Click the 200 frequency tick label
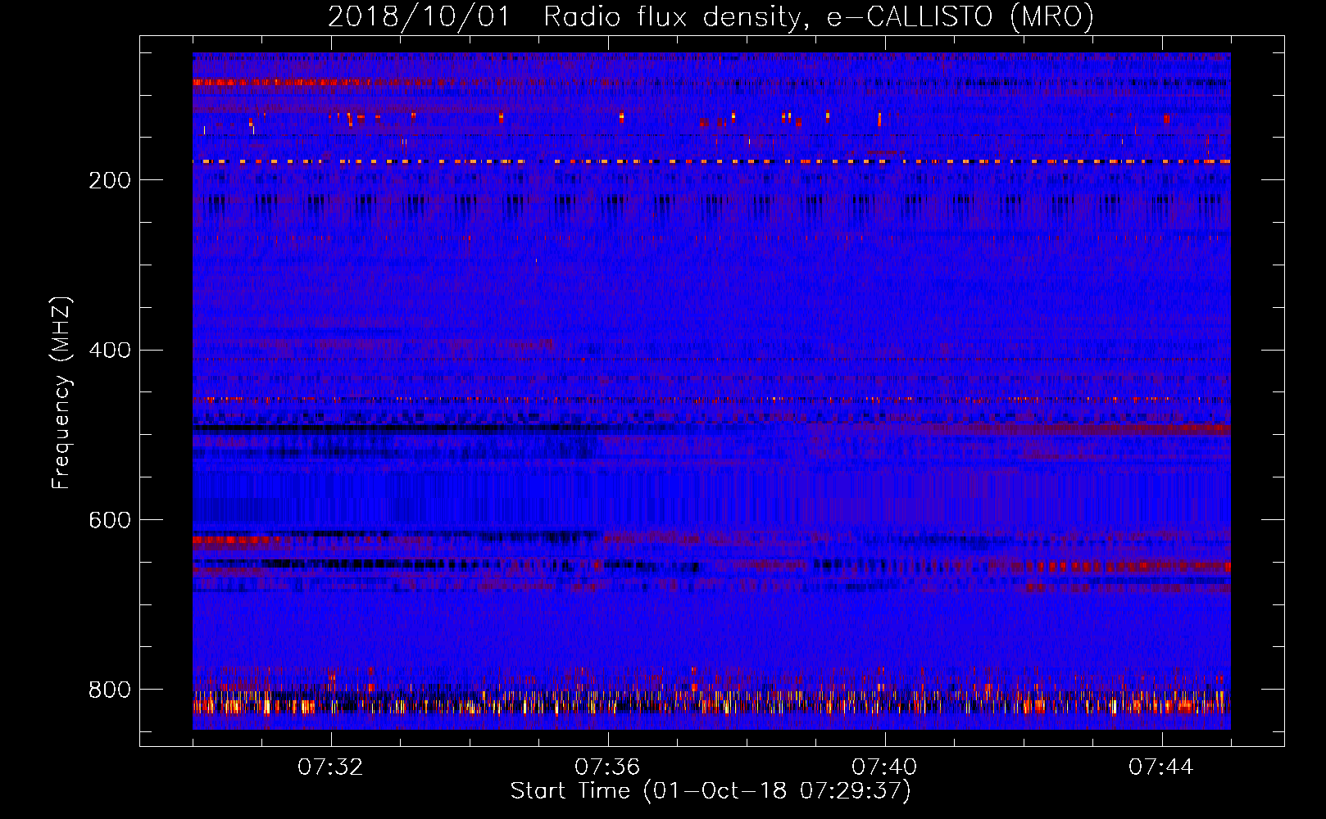The height and width of the screenshot is (819, 1326). (x=110, y=180)
